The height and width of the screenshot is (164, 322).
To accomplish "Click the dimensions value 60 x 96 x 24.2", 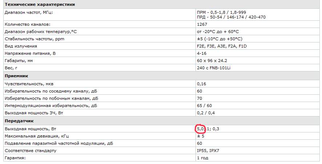I will point(212,61).
